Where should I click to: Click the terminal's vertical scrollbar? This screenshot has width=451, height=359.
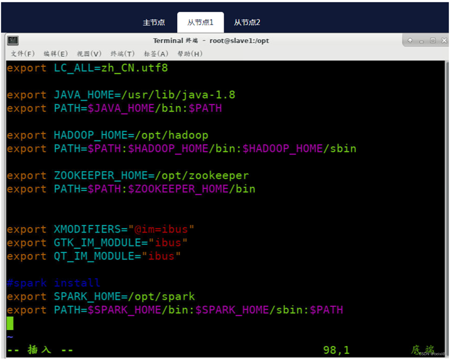(x=447, y=209)
